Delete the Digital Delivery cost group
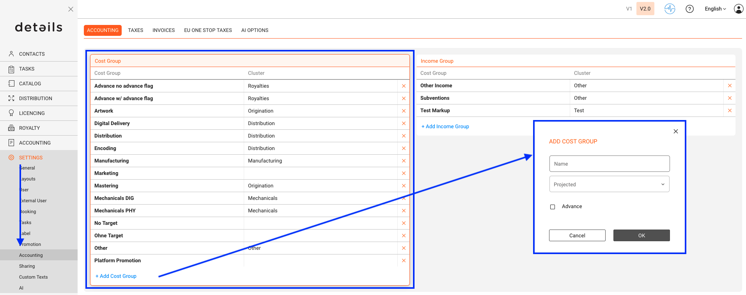The height and width of the screenshot is (295, 746). pos(404,124)
